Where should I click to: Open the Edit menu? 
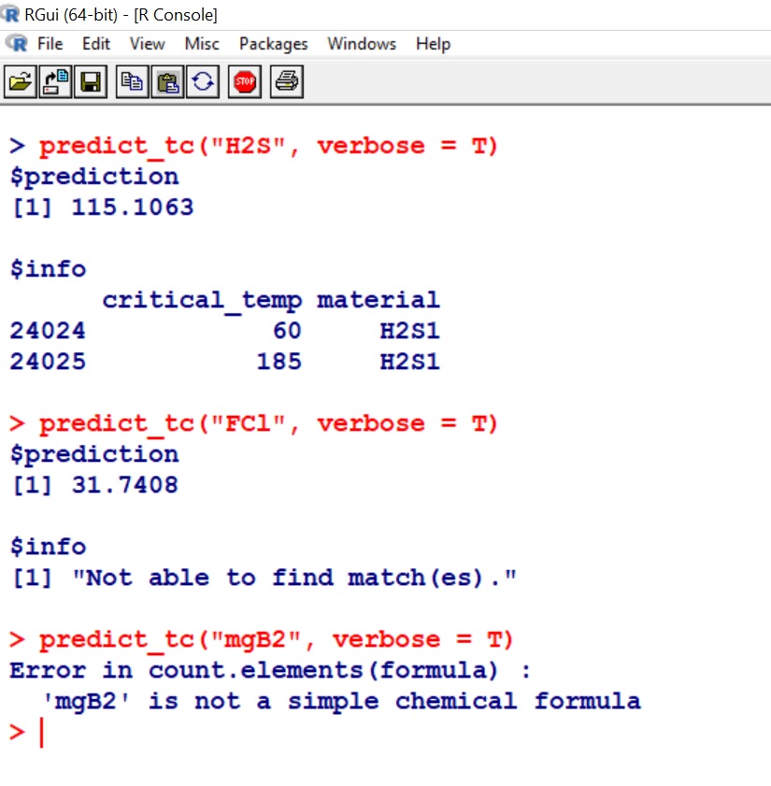coord(96,44)
